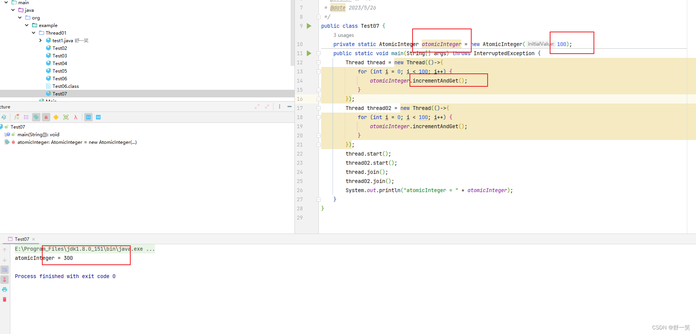Viewport: 696px width, 334px height.
Task: Fold thread02 lambda at line 17
Action: (318, 108)
